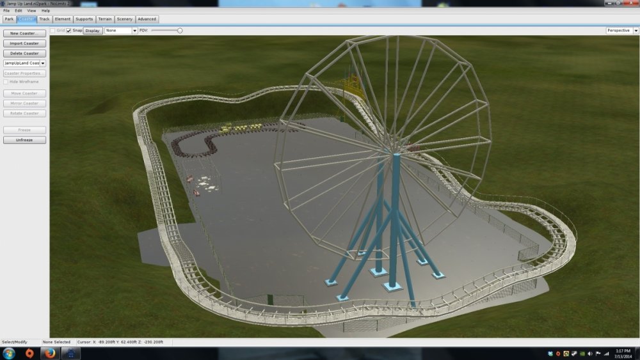Enable the Grid checkbox
Screen dimensions: 640x360
53,31
